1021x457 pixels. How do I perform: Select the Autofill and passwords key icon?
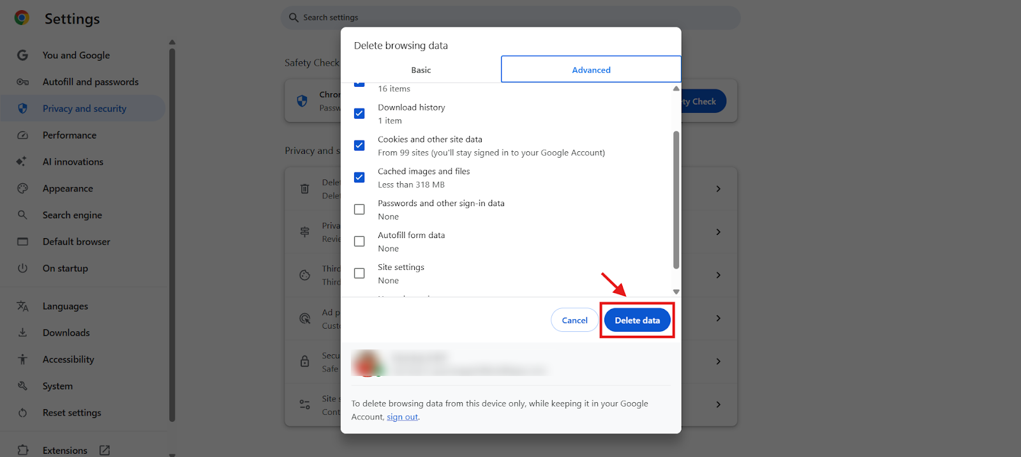point(22,82)
